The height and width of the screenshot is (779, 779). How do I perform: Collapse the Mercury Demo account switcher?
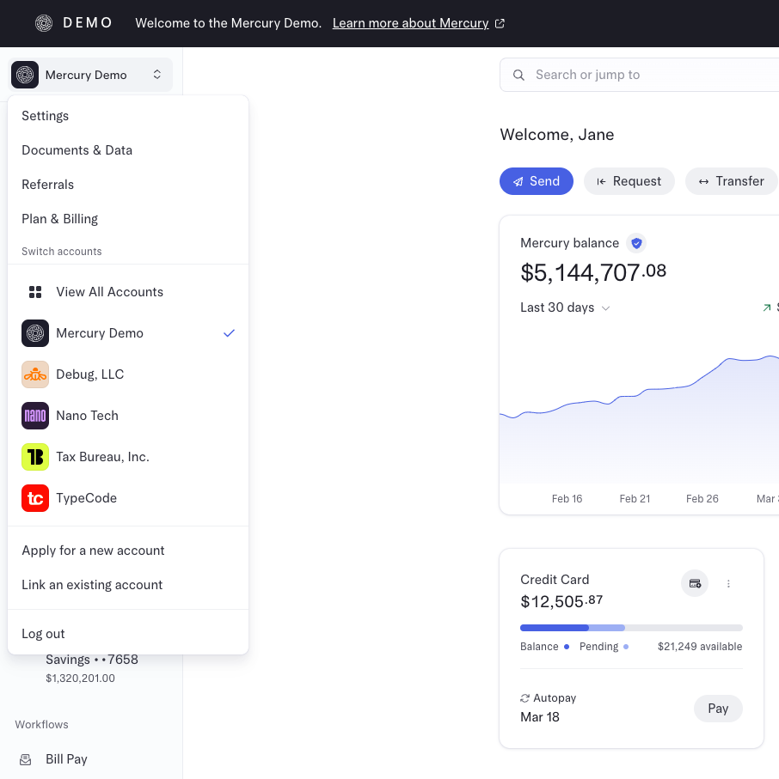tap(90, 75)
